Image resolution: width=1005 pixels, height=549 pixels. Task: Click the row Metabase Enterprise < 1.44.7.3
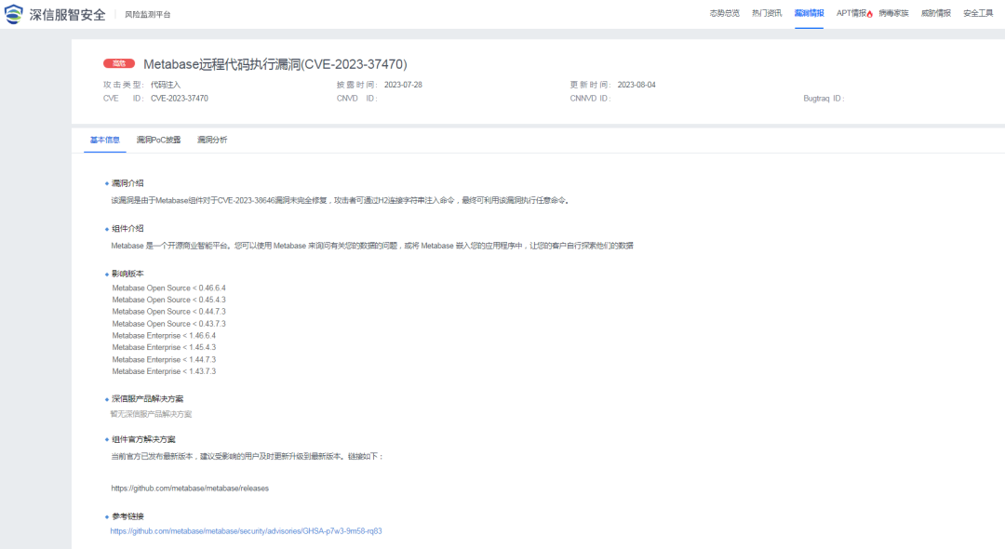tap(164, 360)
